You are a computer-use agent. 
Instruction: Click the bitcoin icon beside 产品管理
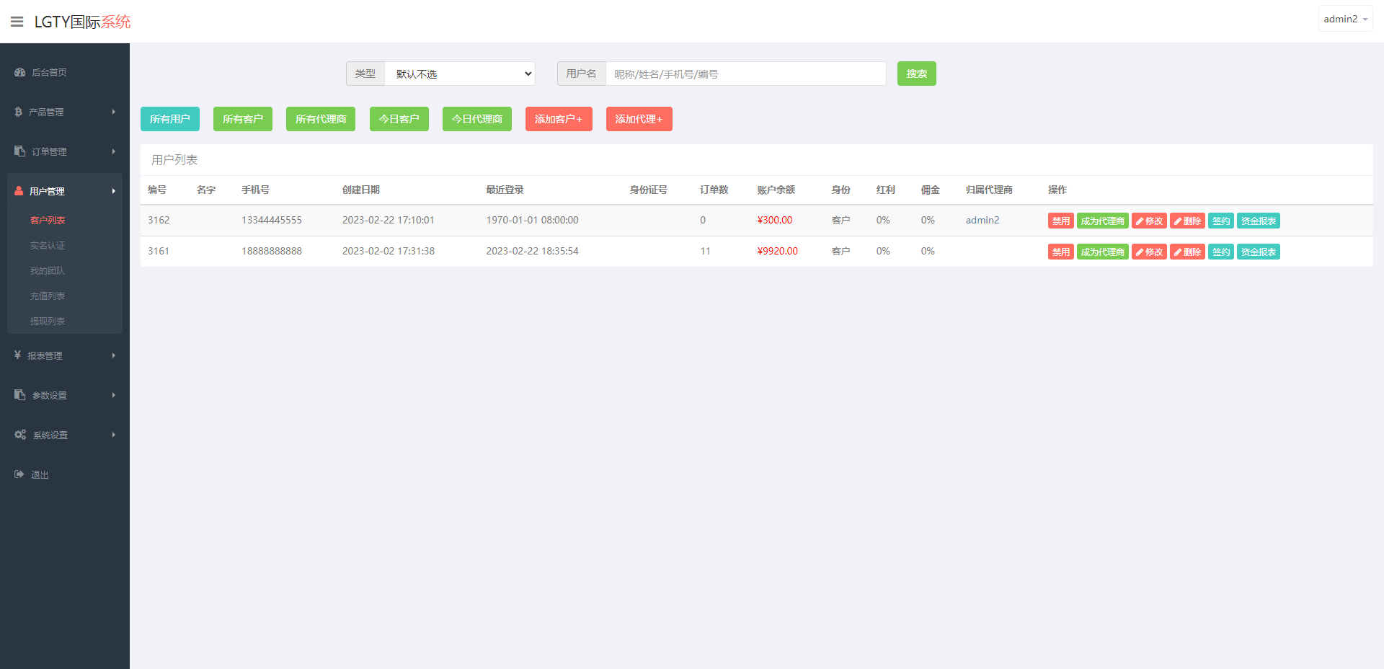tap(18, 112)
